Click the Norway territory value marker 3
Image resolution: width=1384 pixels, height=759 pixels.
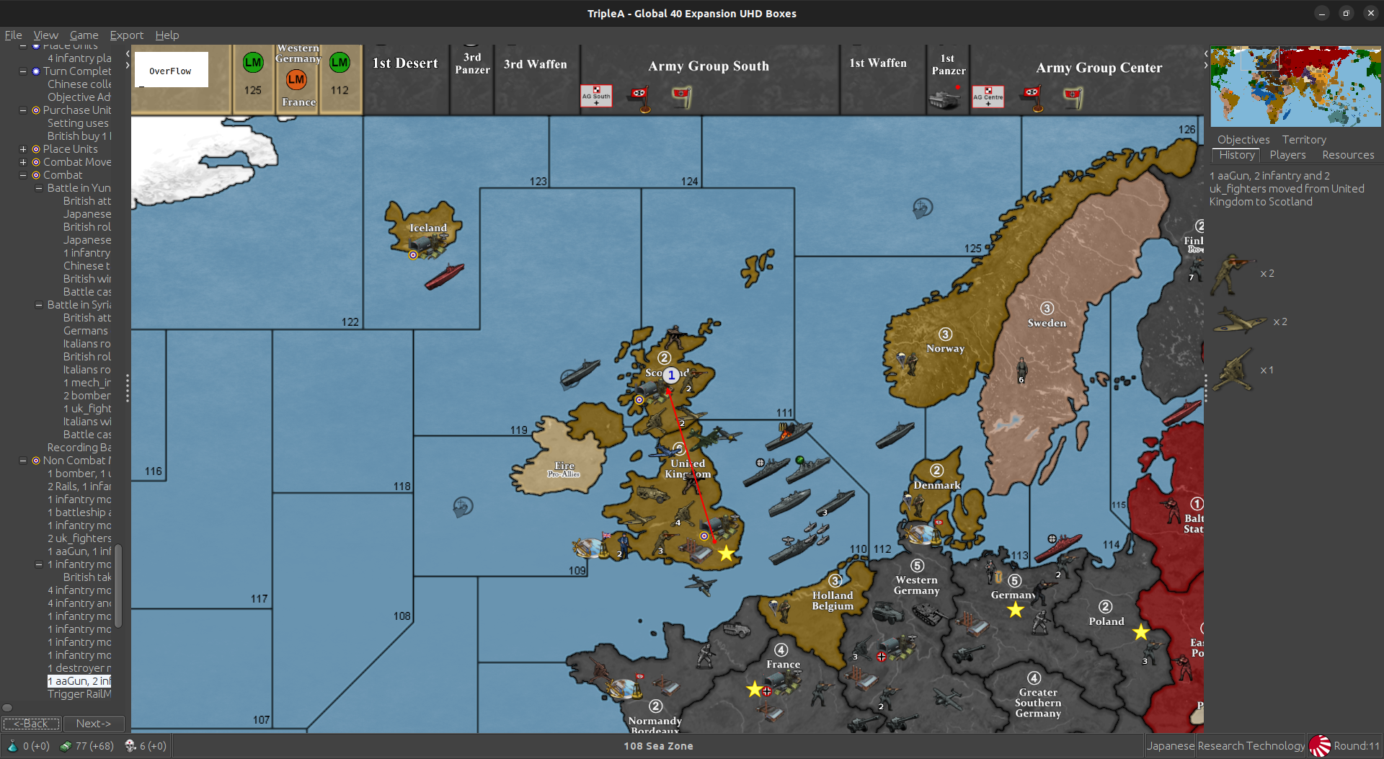pyautogui.click(x=945, y=334)
